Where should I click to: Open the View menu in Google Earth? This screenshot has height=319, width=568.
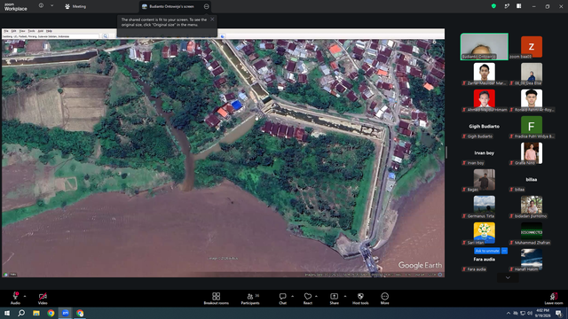pyautogui.click(x=22, y=31)
